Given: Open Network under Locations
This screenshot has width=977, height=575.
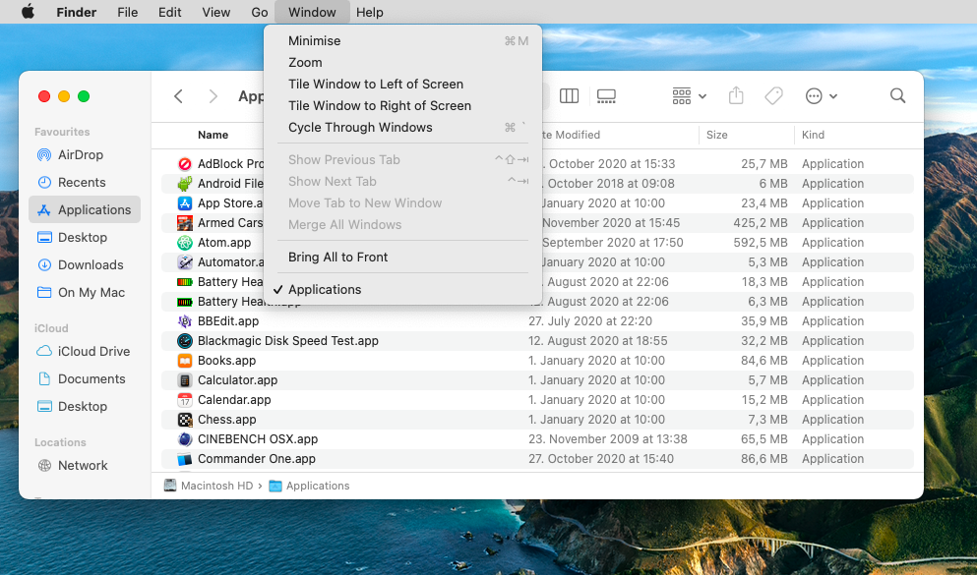Looking at the screenshot, I should (x=84, y=466).
